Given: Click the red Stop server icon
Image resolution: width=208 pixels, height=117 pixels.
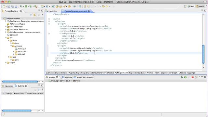Looking at the screenshot, I should pyautogui.click(x=192, y=77).
